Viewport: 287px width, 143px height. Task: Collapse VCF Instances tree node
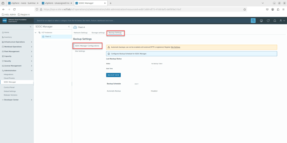point(36,32)
